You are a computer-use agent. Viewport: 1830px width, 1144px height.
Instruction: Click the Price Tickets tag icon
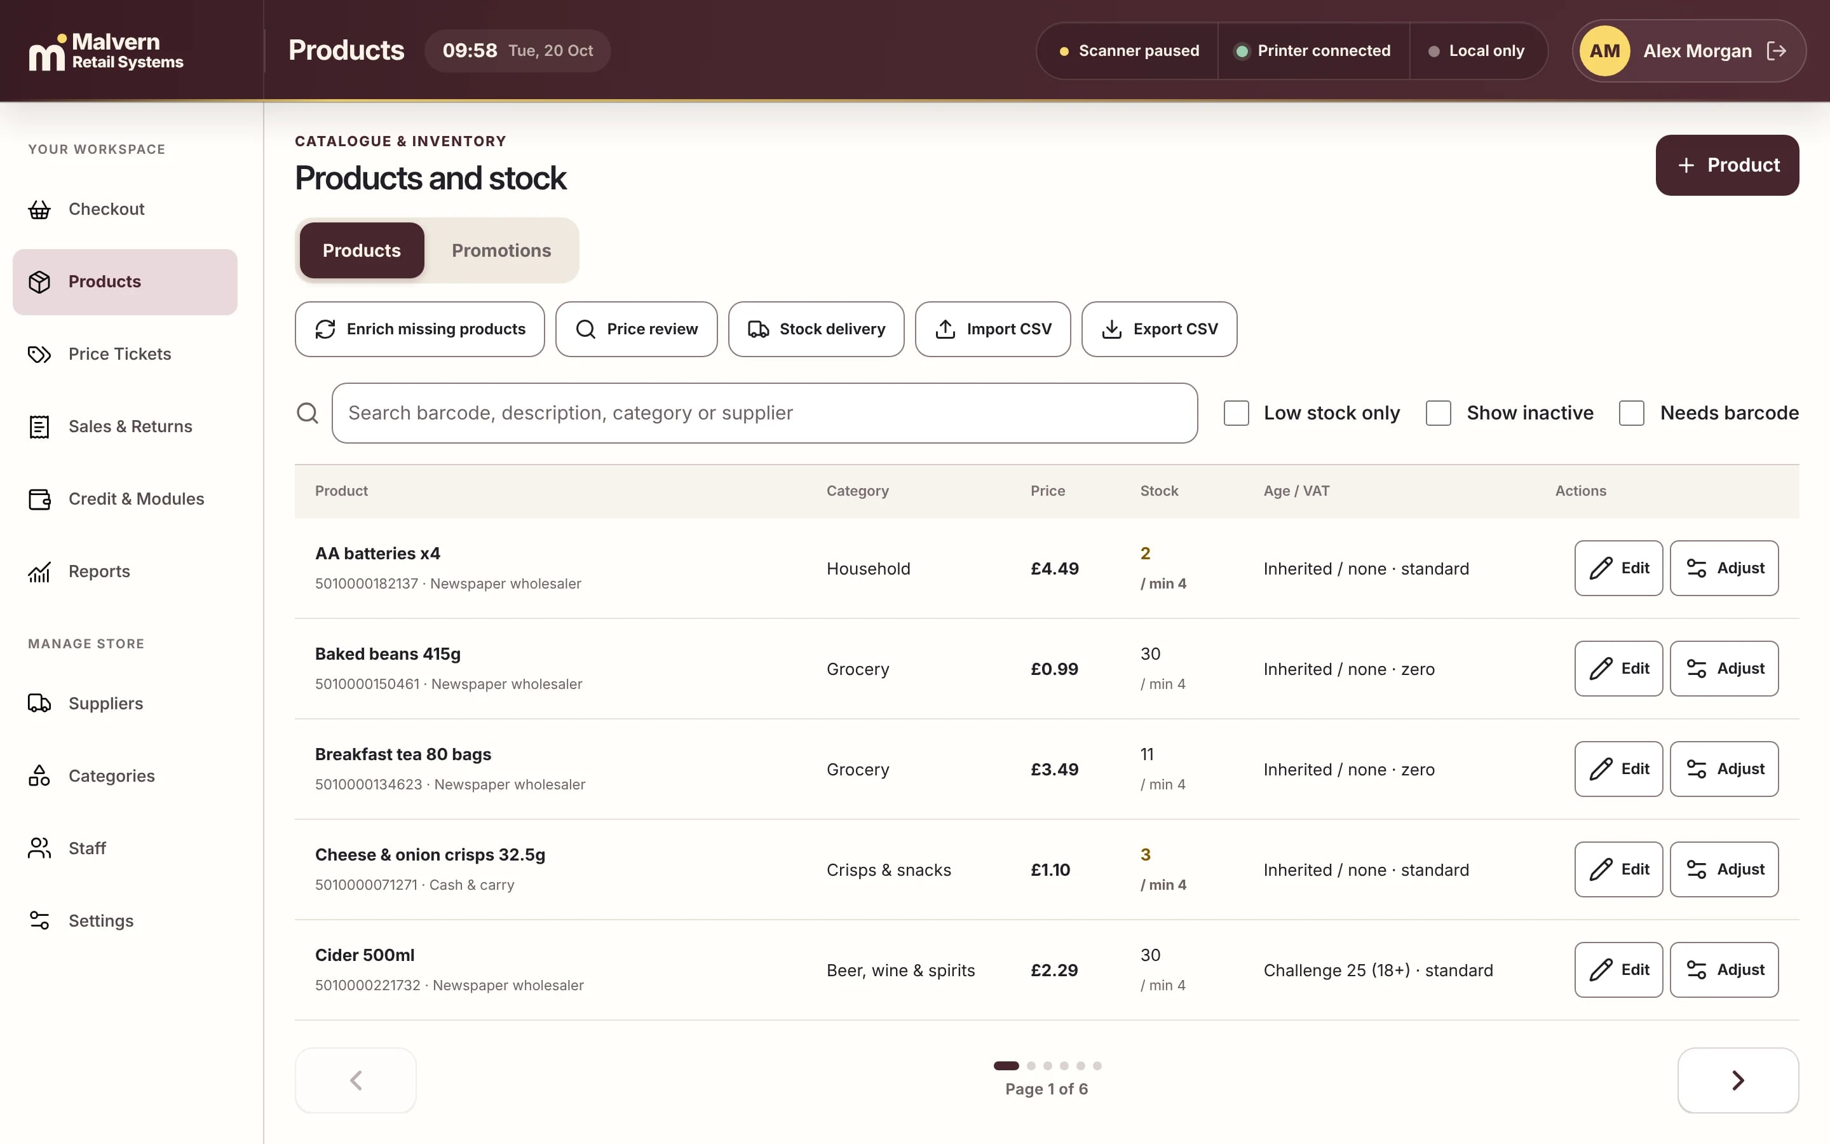(39, 354)
